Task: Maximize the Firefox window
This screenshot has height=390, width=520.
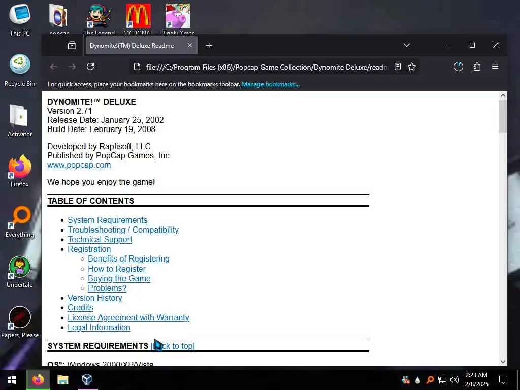Action: [472, 45]
